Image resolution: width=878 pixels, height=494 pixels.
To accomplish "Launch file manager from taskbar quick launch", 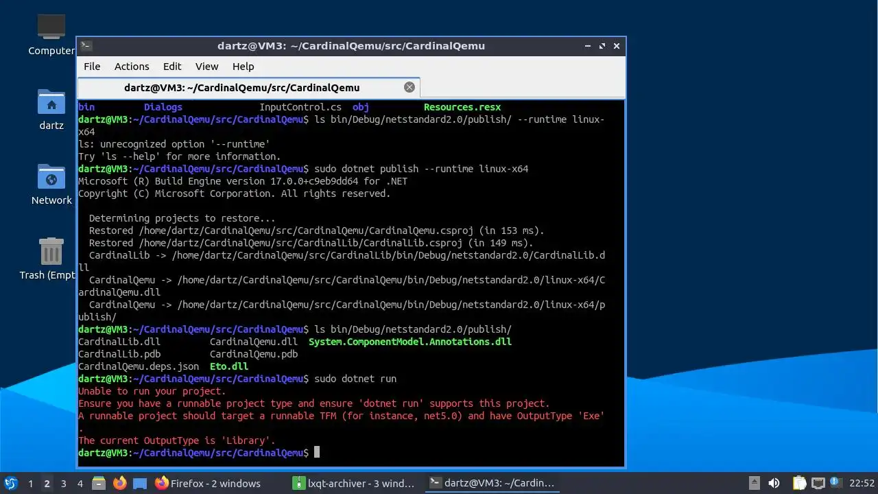I will pos(99,483).
